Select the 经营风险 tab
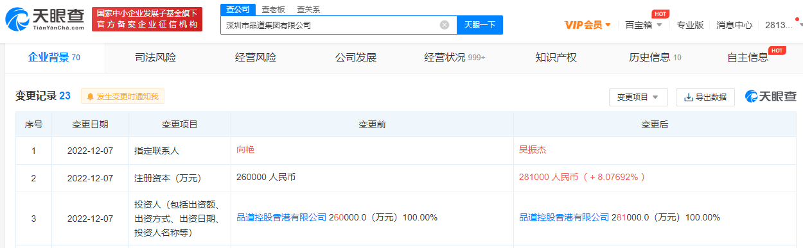This screenshot has width=803, height=248. [x=256, y=58]
